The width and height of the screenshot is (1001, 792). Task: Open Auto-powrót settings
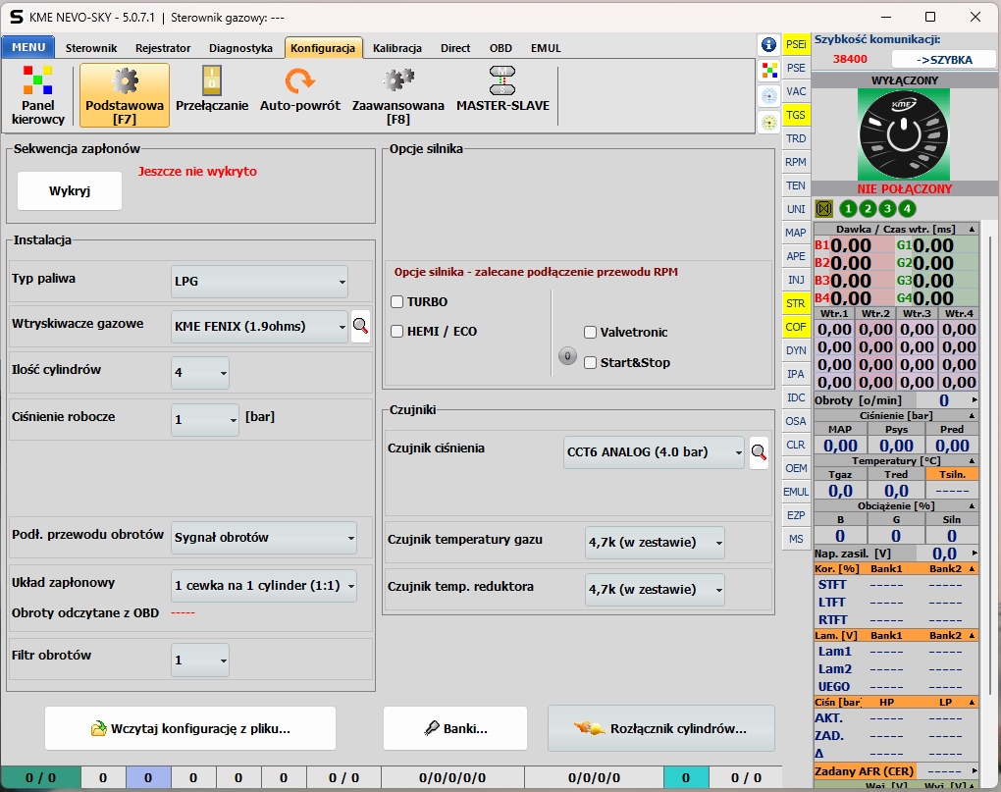point(299,94)
